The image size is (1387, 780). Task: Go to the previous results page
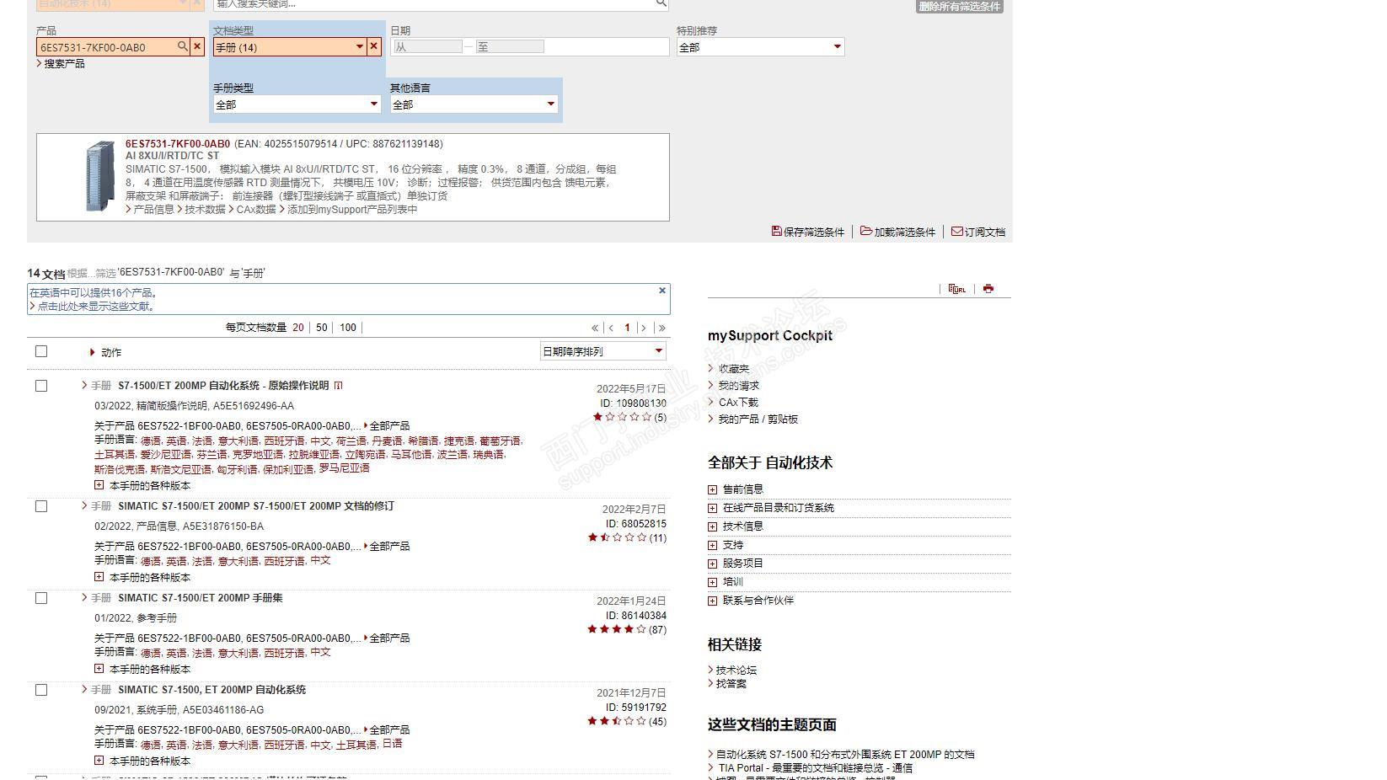point(611,328)
